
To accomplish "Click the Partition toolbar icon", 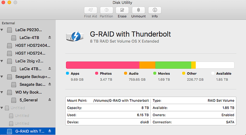I will pos(106,10).
